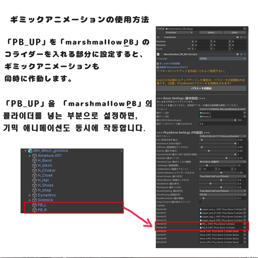Open the ImmobileType dropdown
The width and height of the screenshot is (258, 258).
pos(223,162)
